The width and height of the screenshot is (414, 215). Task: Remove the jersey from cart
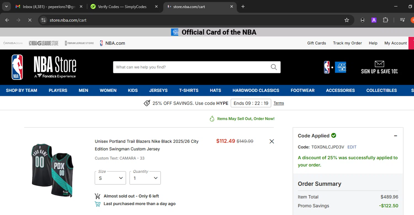272,141
